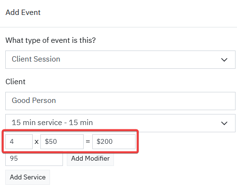The height and width of the screenshot is (190, 237).
Task: Click the Add Modifier button
Action: (x=90, y=159)
